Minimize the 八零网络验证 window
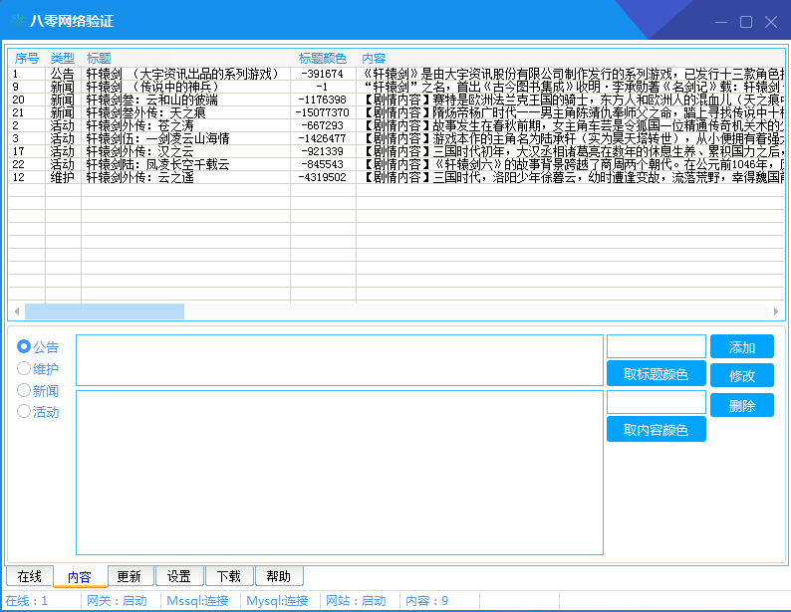Image resolution: width=791 pixels, height=612 pixels. (x=721, y=22)
